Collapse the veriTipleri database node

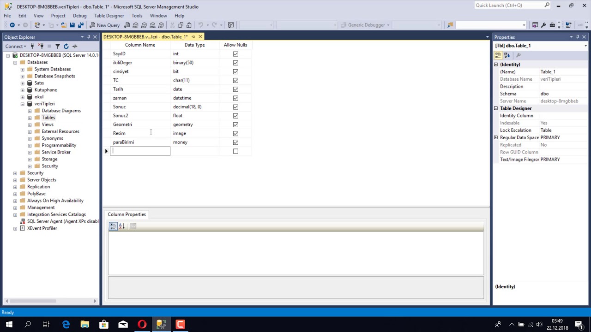(x=23, y=104)
